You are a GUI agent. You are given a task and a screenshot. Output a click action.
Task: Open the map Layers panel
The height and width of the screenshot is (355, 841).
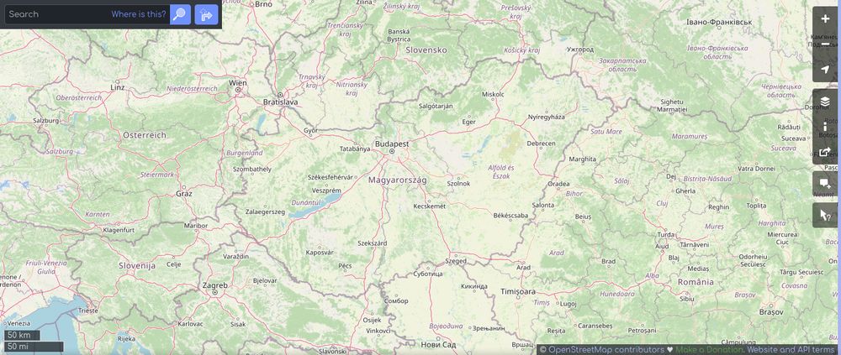825,102
